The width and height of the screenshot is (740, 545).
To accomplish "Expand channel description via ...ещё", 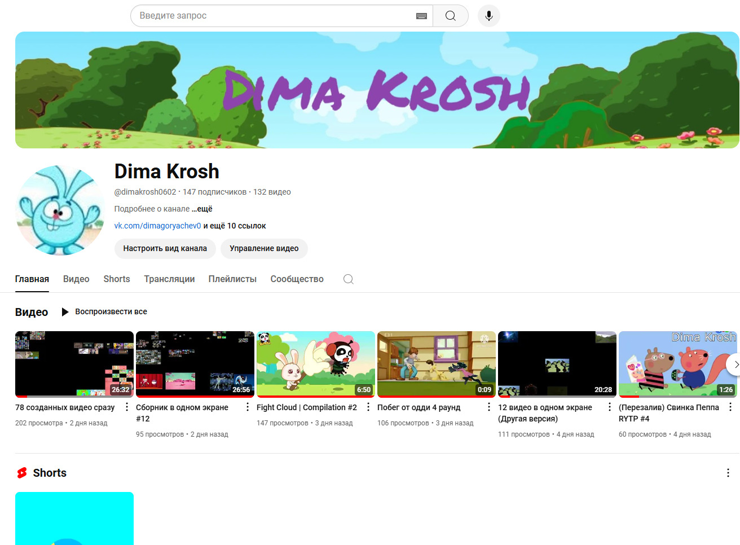I will (x=202, y=209).
